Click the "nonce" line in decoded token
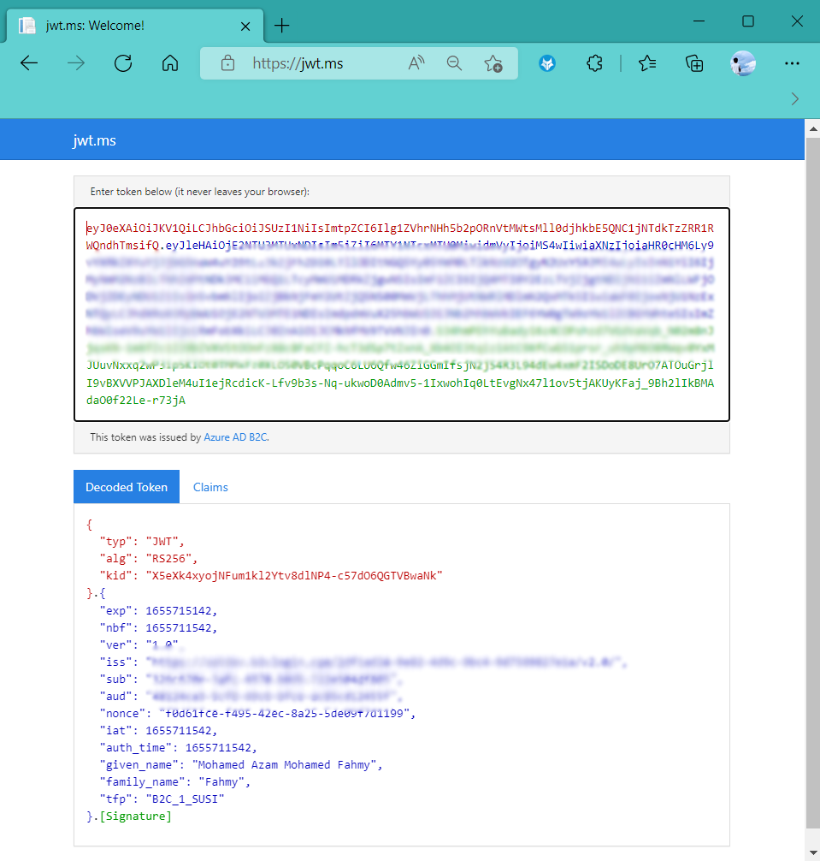 [257, 713]
